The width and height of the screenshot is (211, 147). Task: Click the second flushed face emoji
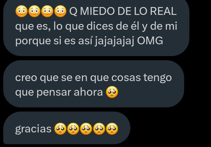point(34,11)
